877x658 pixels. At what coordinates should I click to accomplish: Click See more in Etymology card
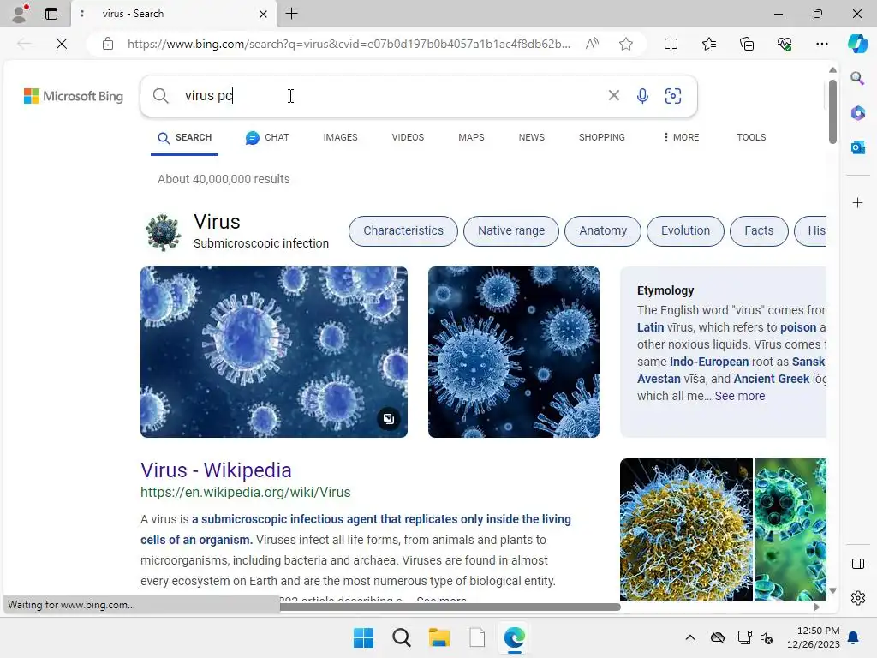(x=739, y=396)
